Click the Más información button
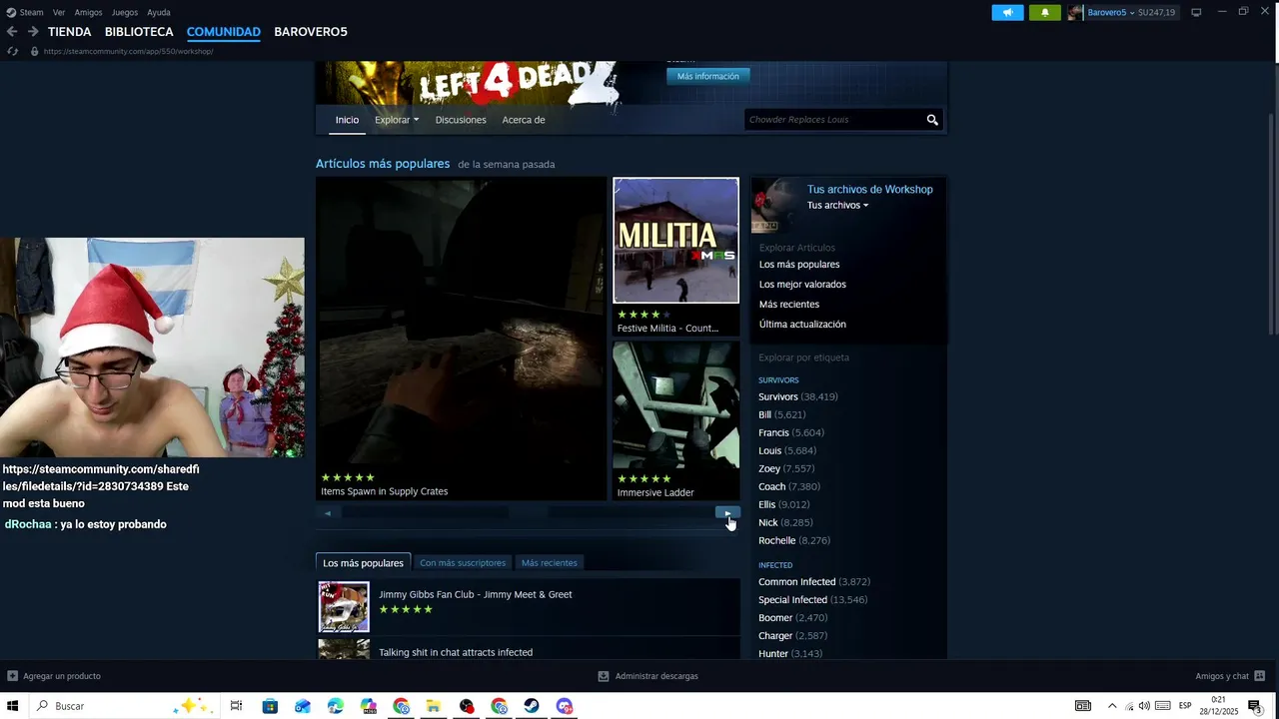Viewport: 1279px width, 719px height. (708, 76)
